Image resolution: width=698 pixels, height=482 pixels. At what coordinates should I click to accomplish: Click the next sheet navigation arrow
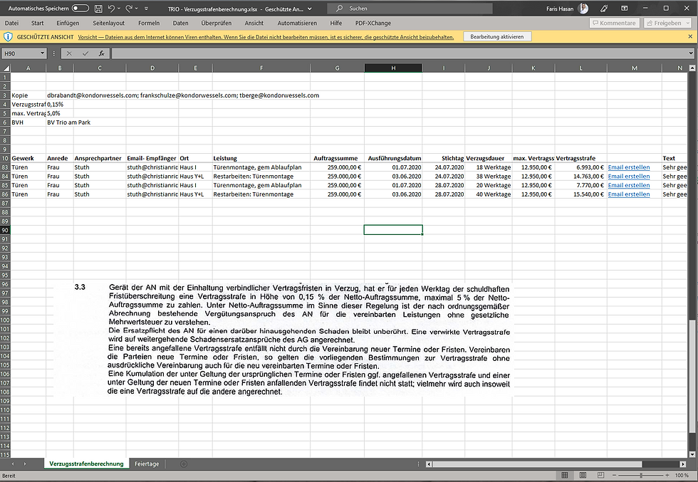click(25, 463)
